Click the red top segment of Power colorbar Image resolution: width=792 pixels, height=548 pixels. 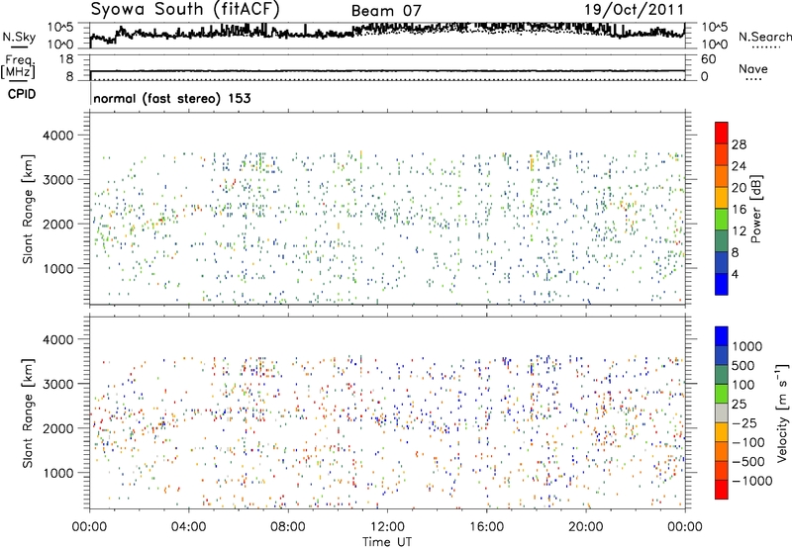click(x=722, y=133)
